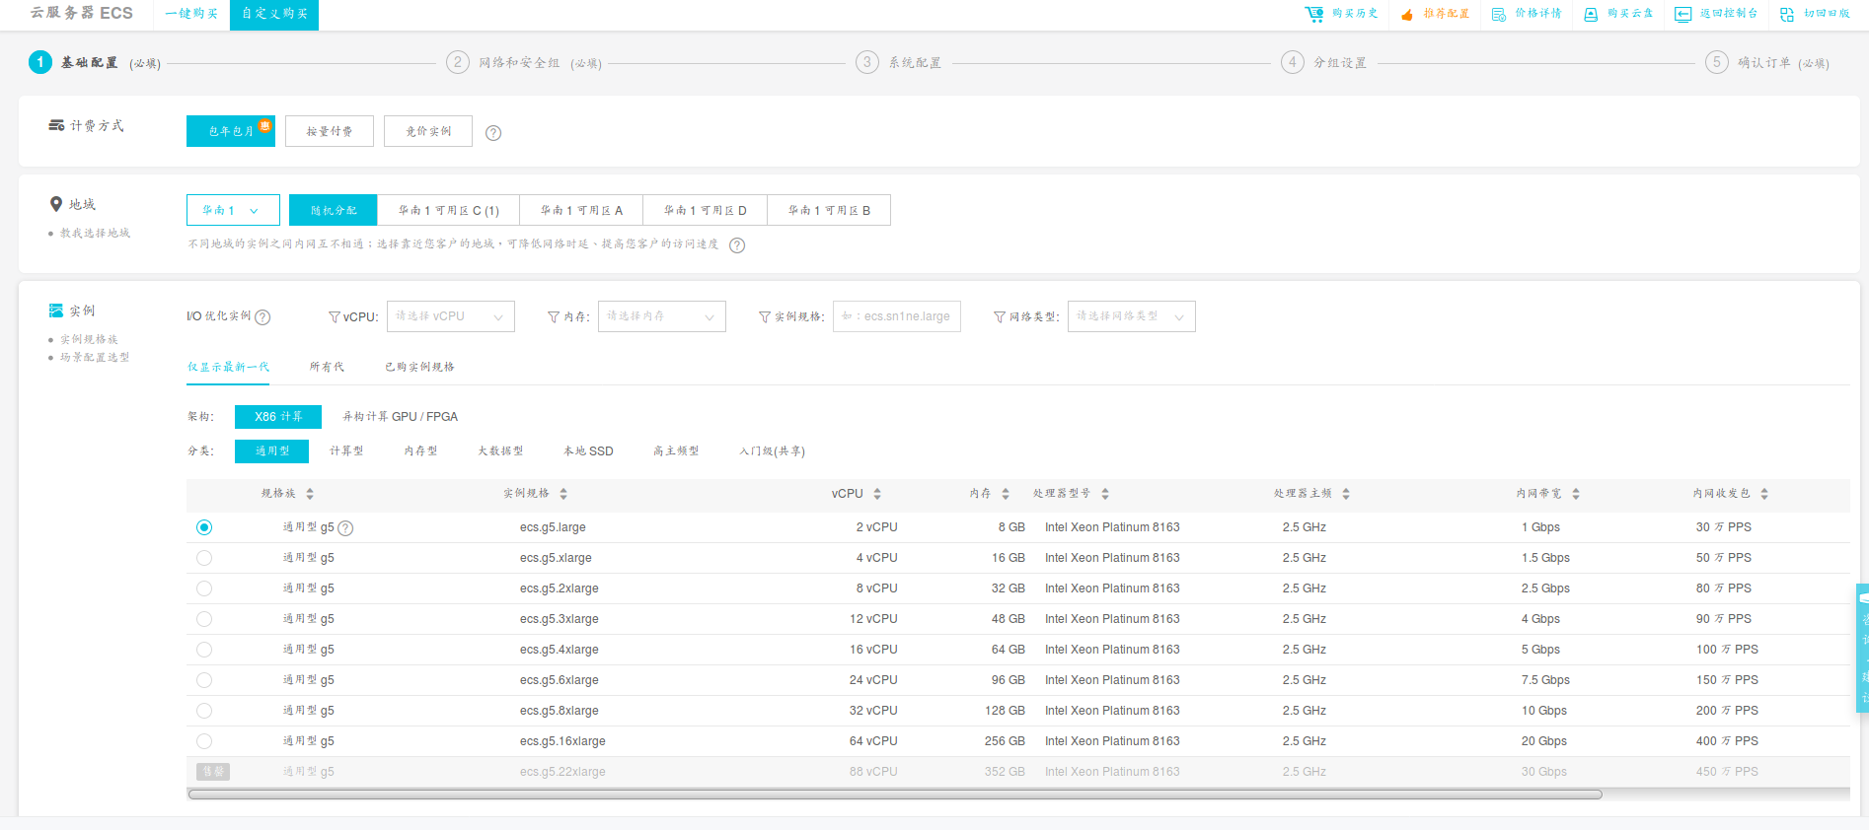Click the filter funnel icon before vCPU
Image resolution: width=1869 pixels, height=830 pixels.
point(335,317)
